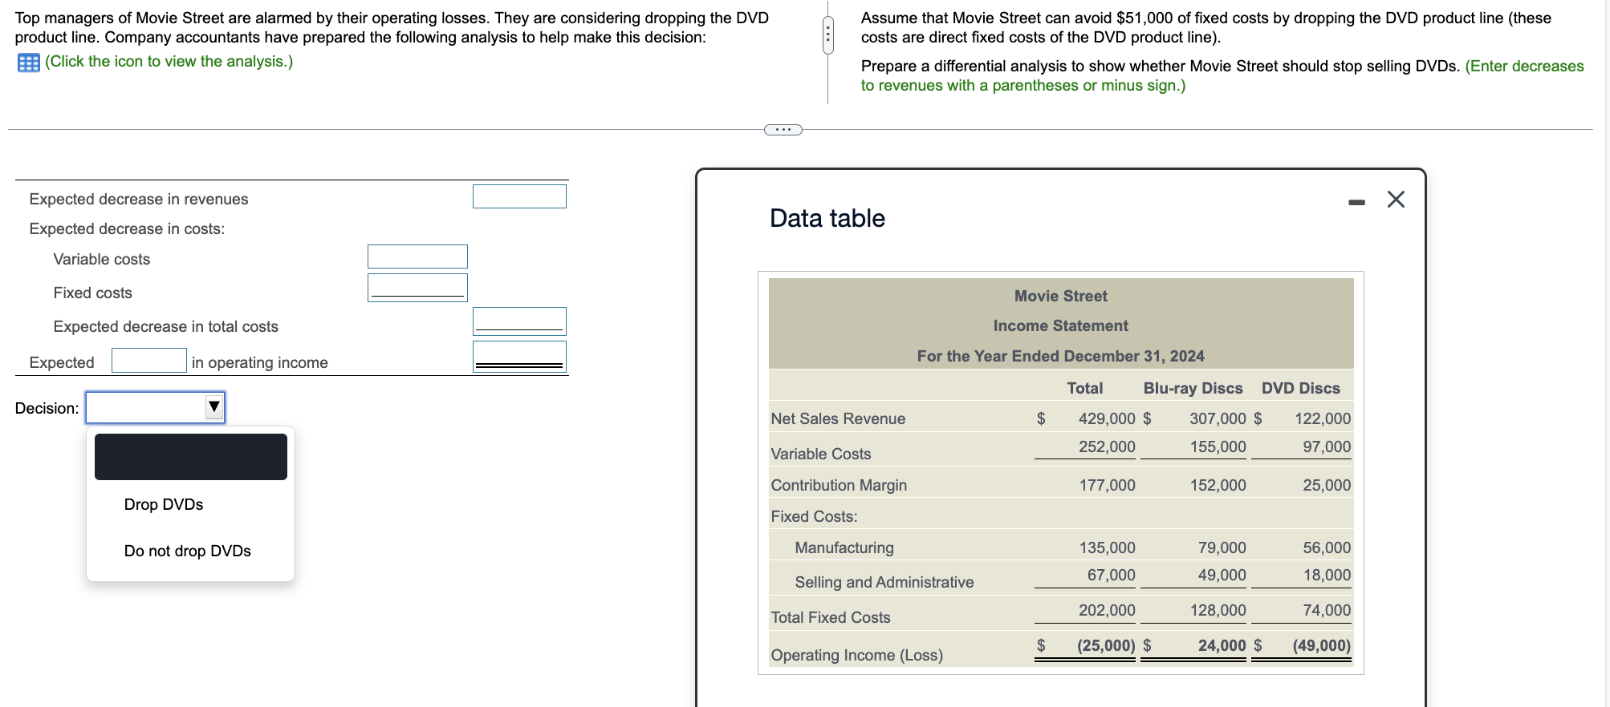Click the 'Expected decrease in costs:' label
Viewport: 1610px width, 707px height.
coord(127,228)
